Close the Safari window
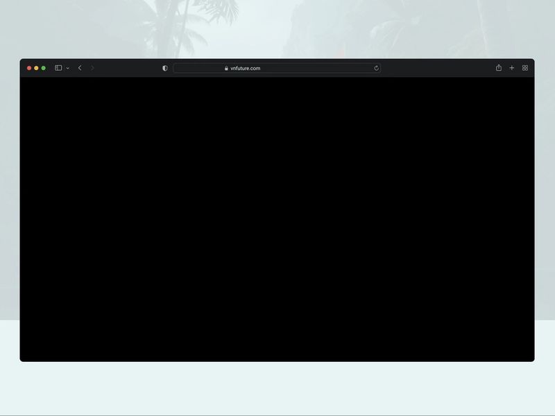This screenshot has height=416, width=555. [29, 68]
